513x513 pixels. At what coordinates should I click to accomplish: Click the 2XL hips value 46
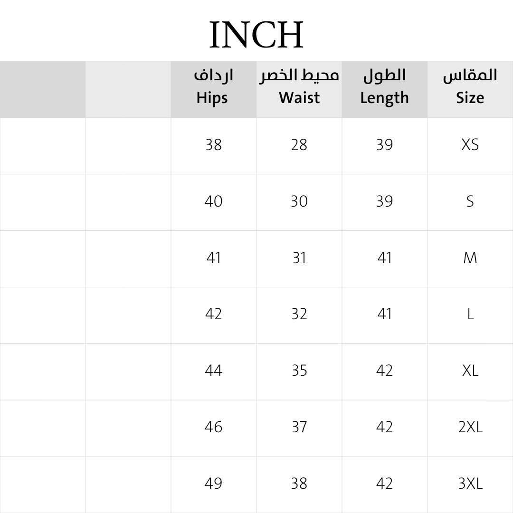pyautogui.click(x=213, y=427)
